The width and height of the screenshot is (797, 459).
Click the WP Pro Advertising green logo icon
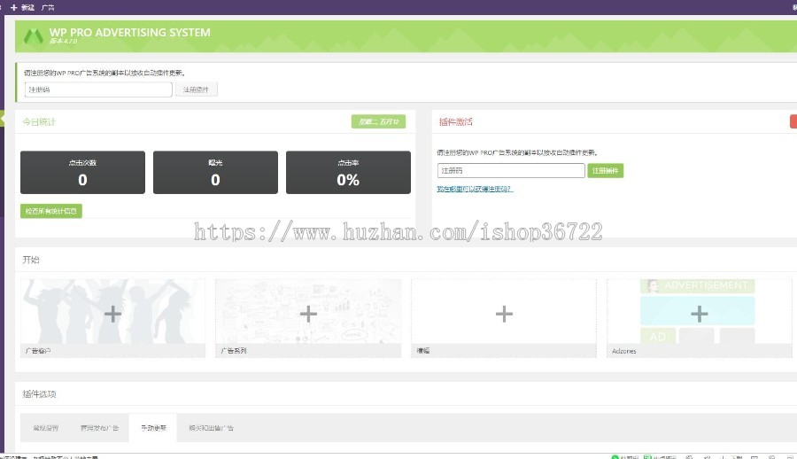[34, 36]
